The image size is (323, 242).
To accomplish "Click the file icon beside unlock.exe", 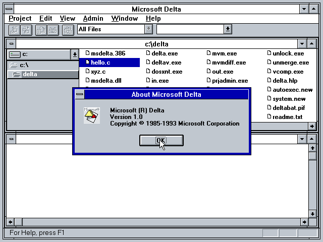I will [269, 53].
